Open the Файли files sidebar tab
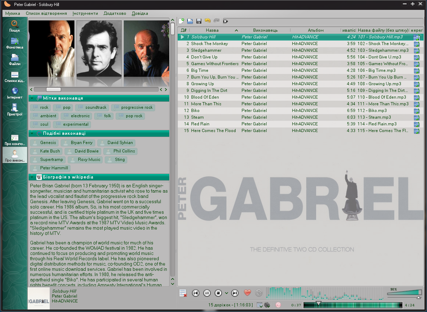This screenshot has width=427, height=312. [x=14, y=60]
